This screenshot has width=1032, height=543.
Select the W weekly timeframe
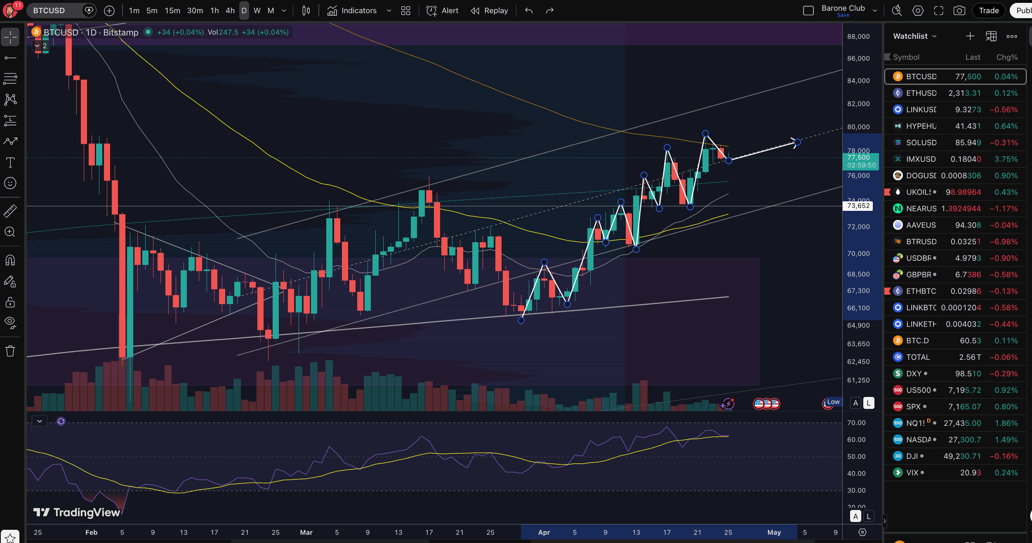(257, 11)
